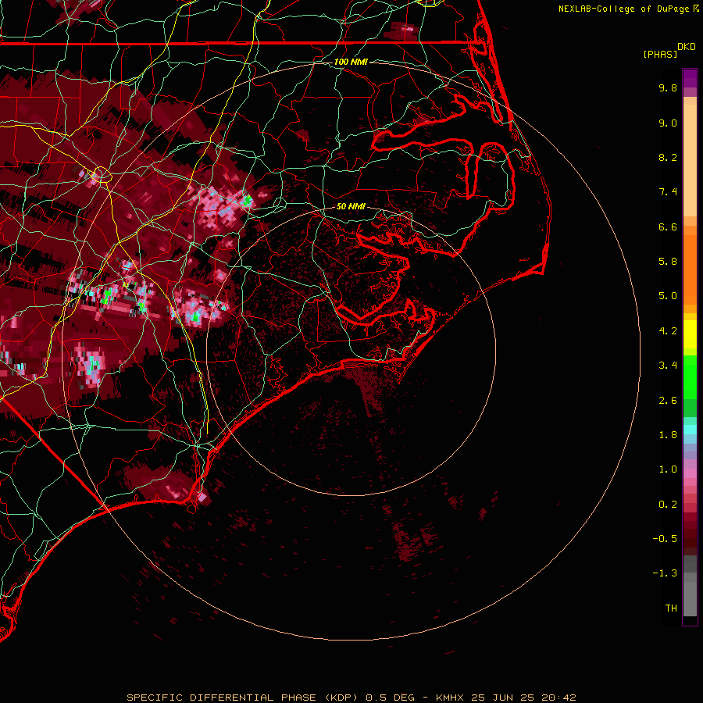Click the 5.8 scale label
This screenshot has height=703, width=703.
[x=668, y=262]
